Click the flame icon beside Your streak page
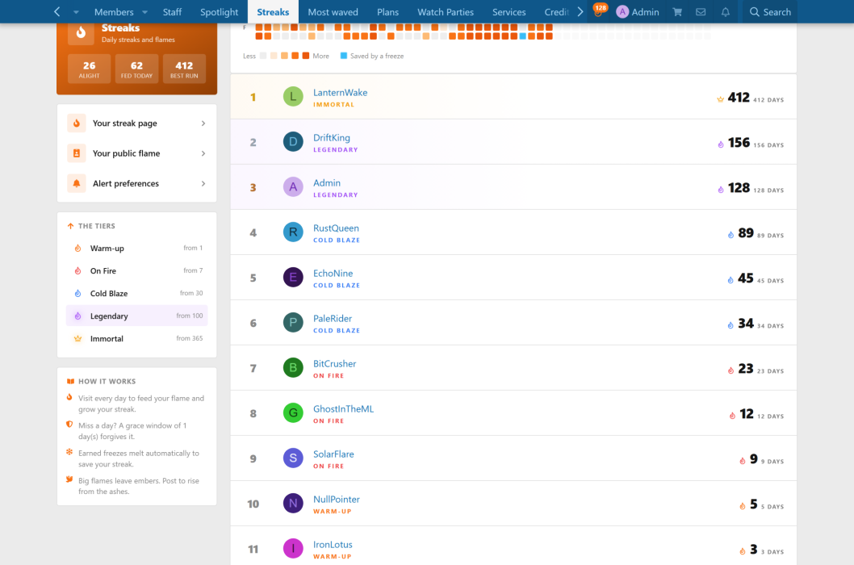Screen dimensions: 854x565 (77, 123)
